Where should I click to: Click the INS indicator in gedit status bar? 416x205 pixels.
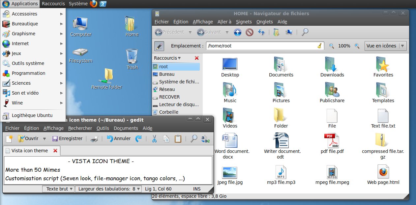click(197, 189)
